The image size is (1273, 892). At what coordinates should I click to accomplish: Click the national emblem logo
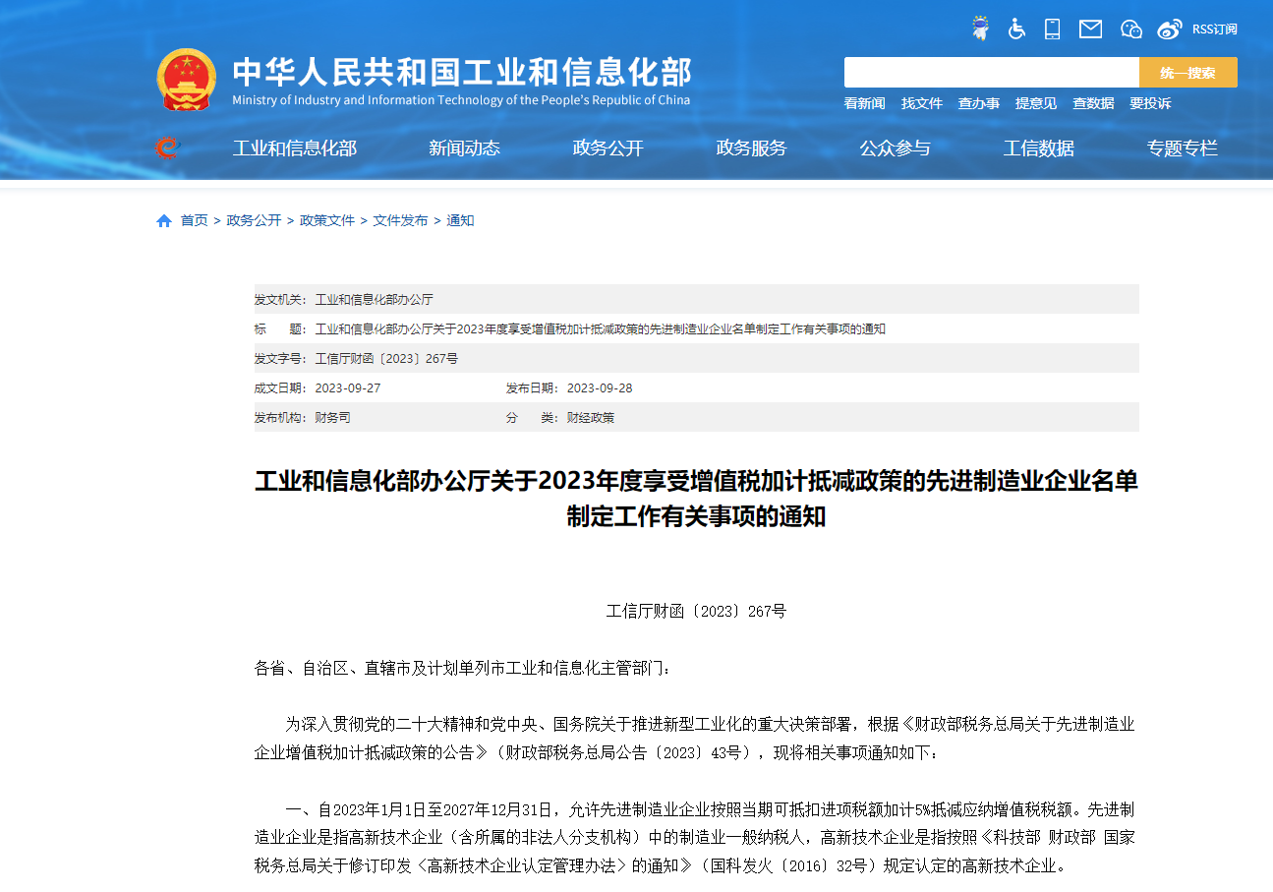point(187,79)
